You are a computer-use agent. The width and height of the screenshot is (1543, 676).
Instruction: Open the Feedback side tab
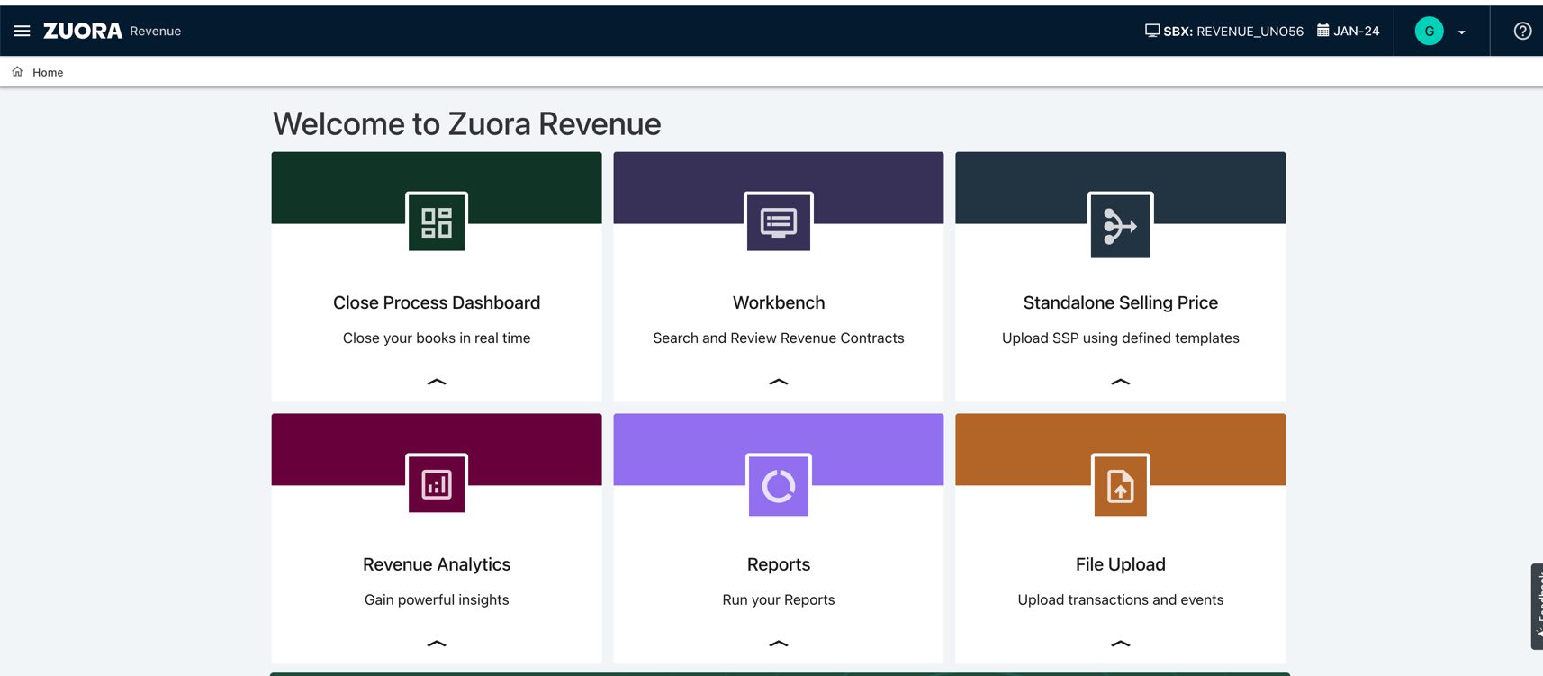(1537, 606)
